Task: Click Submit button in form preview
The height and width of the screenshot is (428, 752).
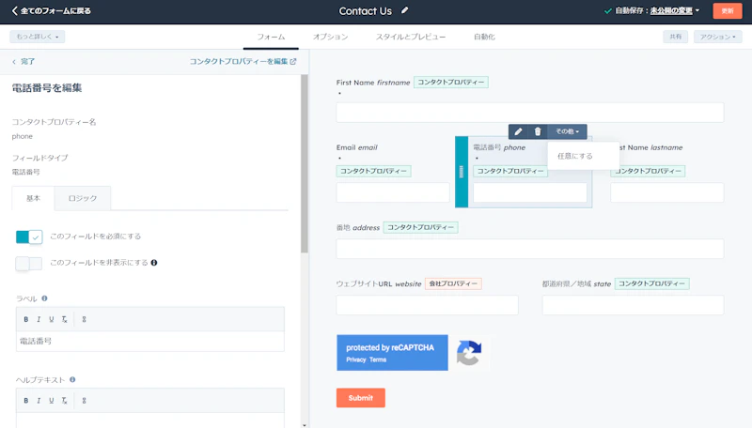Action: [x=361, y=398]
